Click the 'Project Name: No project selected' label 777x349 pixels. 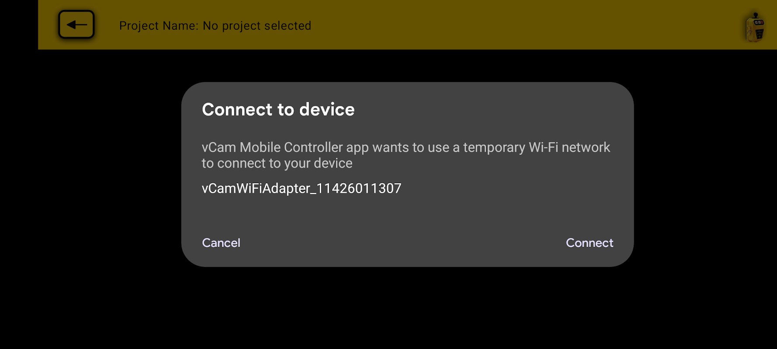point(215,26)
